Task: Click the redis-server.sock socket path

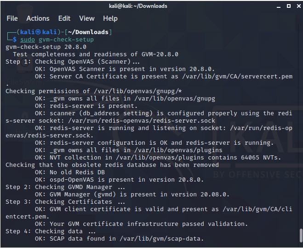Action: pos(142,120)
